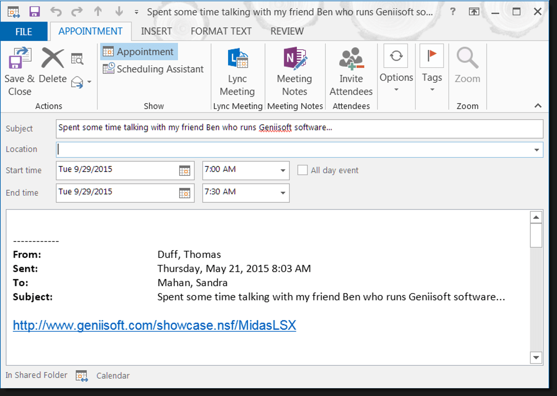Open the 7:30 AM end time dropdown

283,193
